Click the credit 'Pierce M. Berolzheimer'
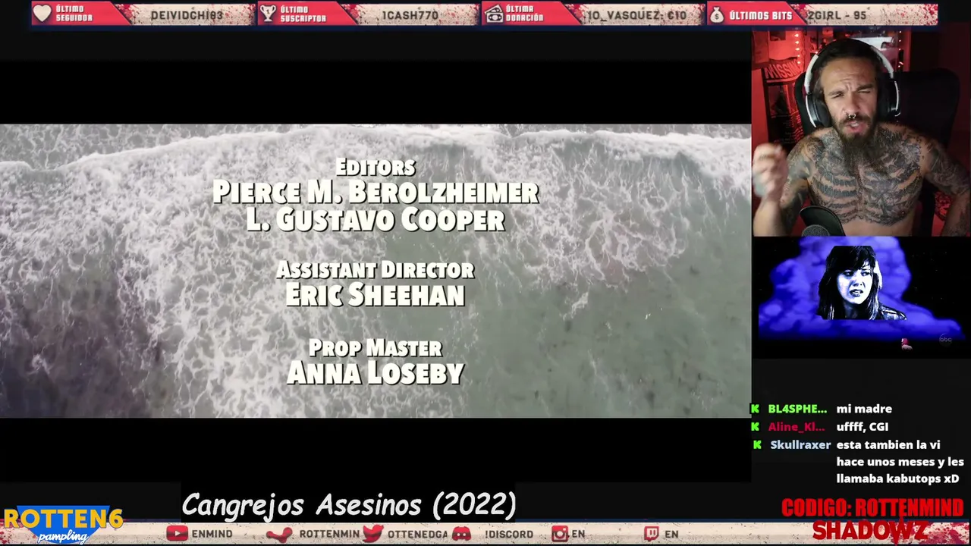971x546 pixels. tap(376, 193)
